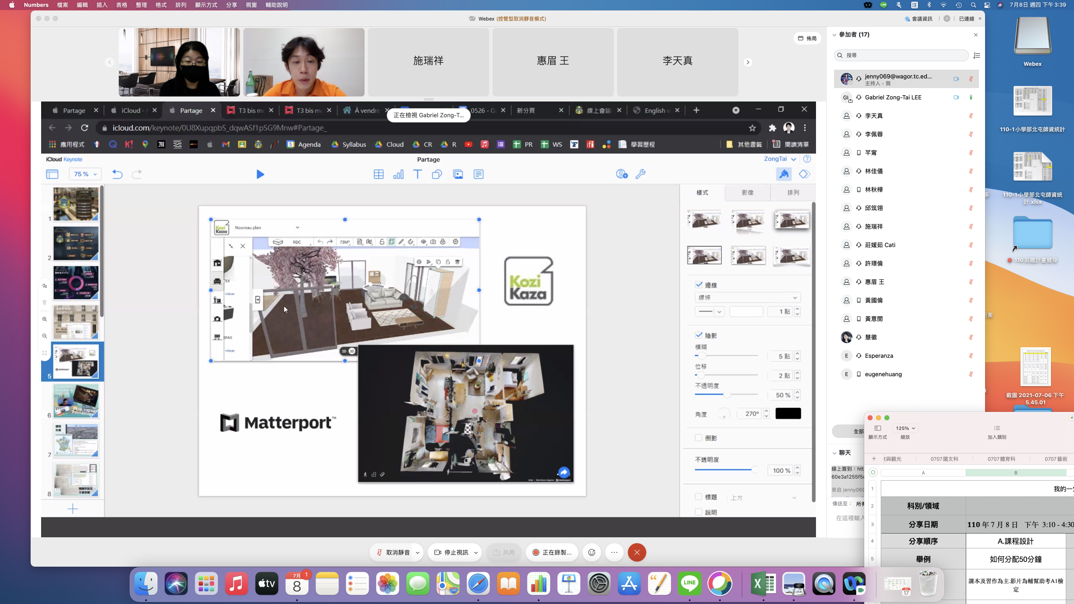Screen dimensions: 1074x604
Task: Click the black shadow color swatch
Action: coord(788,414)
